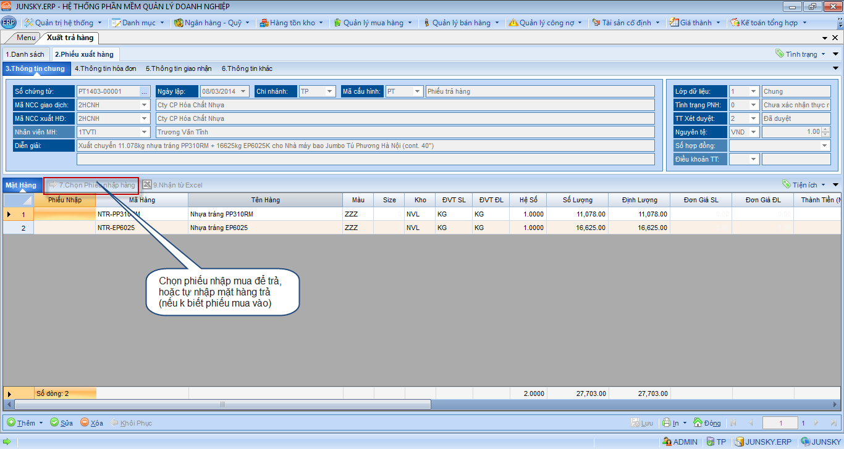Switch to the 1.Danh sách tab
This screenshot has height=449, width=844.
(25, 54)
